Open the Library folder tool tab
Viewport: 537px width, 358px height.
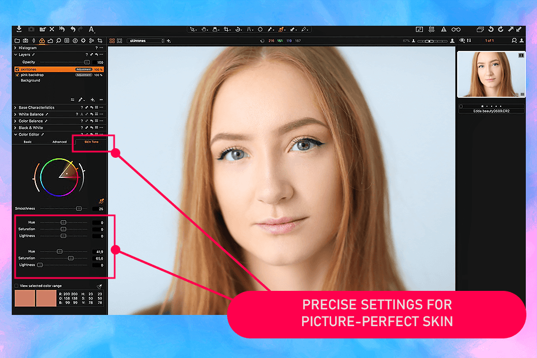point(17,41)
